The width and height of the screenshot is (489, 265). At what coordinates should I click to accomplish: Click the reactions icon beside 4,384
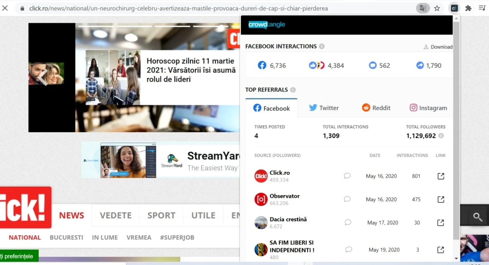tap(316, 65)
